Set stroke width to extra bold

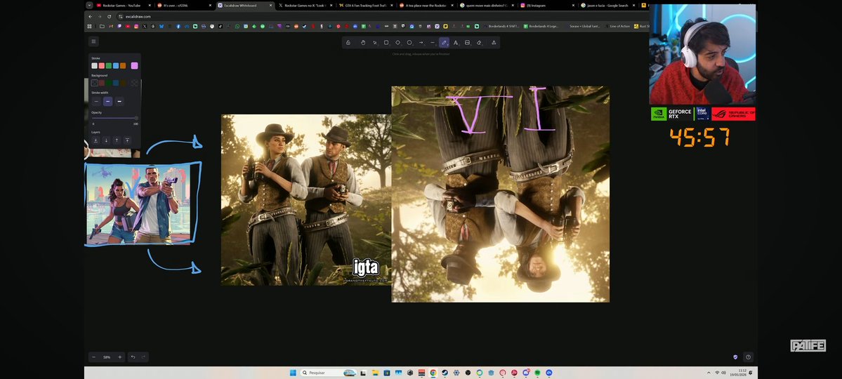(119, 102)
